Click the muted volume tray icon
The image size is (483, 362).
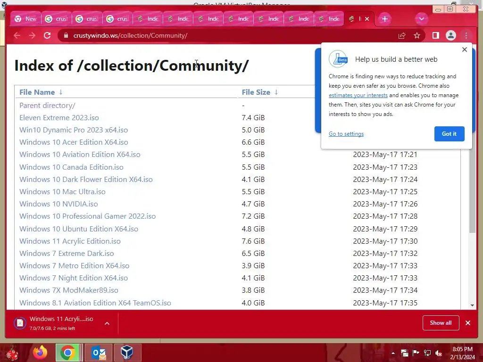439,353
